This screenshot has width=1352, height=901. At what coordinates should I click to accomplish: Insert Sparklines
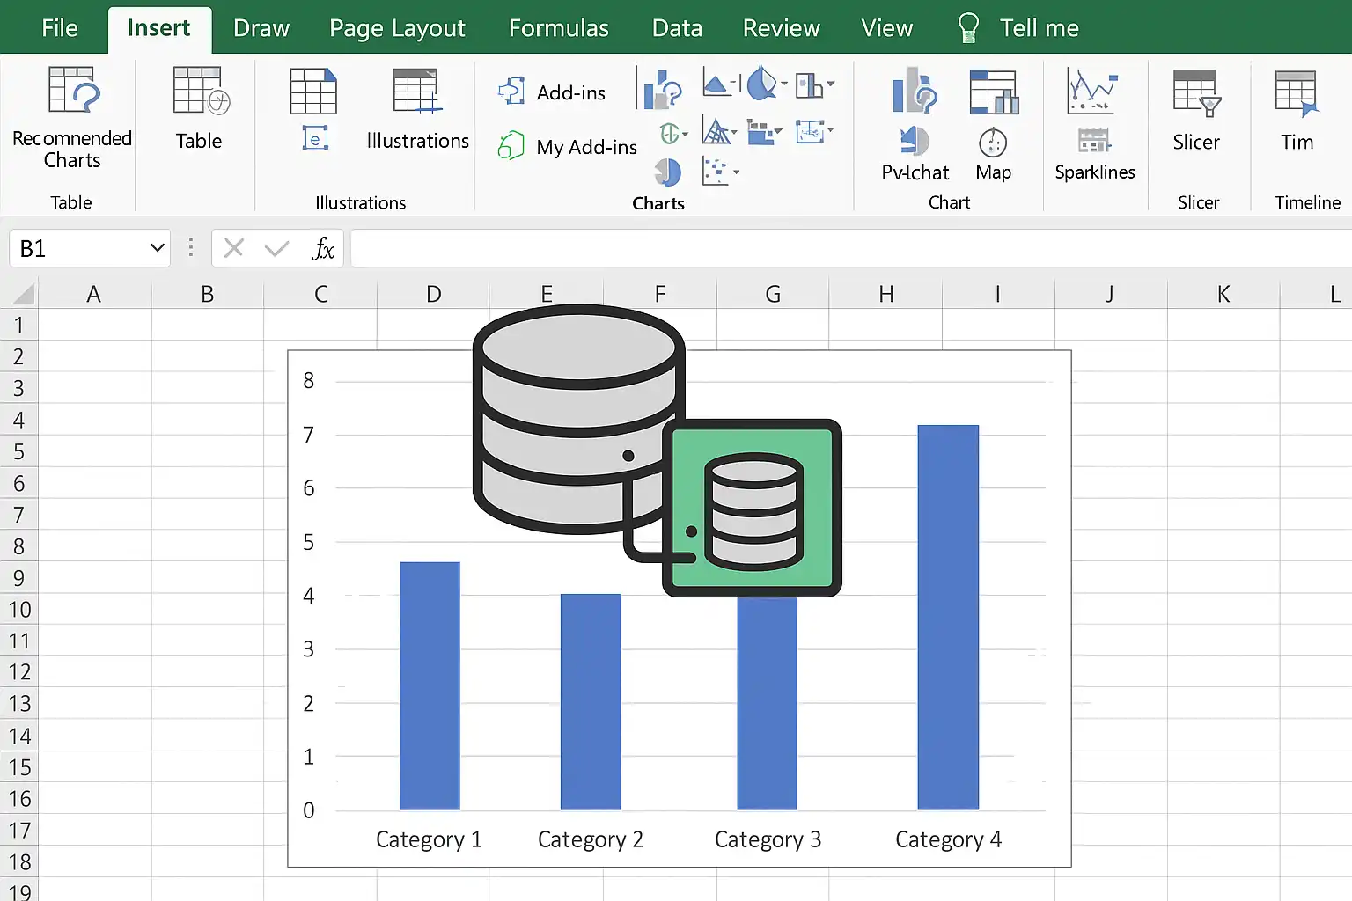[1094, 124]
